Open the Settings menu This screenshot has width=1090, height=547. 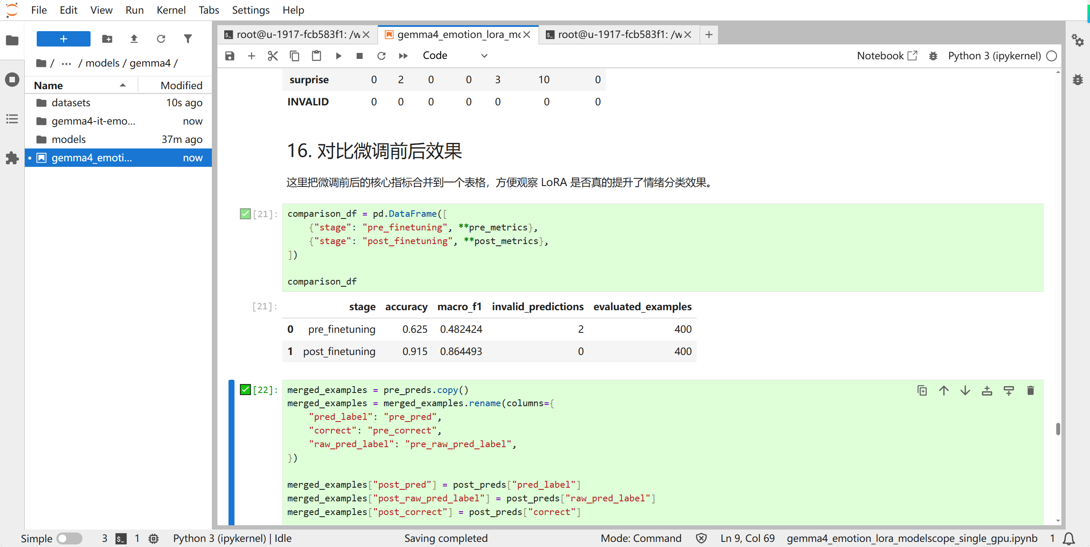pos(251,10)
